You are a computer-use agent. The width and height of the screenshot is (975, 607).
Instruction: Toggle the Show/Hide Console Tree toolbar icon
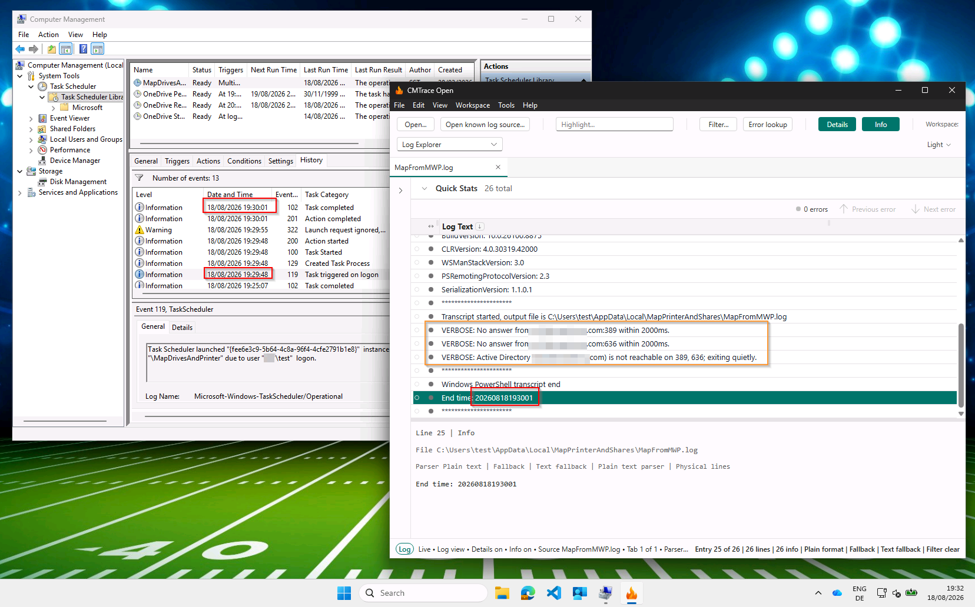pos(66,49)
